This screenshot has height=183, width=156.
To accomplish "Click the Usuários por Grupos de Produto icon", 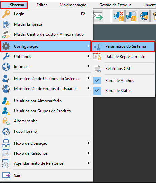I will click(6, 111).
